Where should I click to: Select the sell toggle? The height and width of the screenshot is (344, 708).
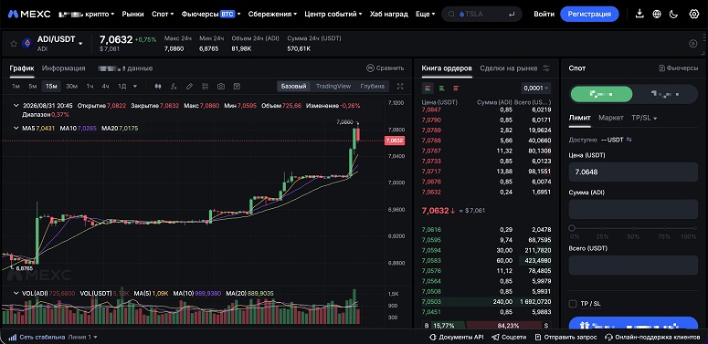pos(665,94)
